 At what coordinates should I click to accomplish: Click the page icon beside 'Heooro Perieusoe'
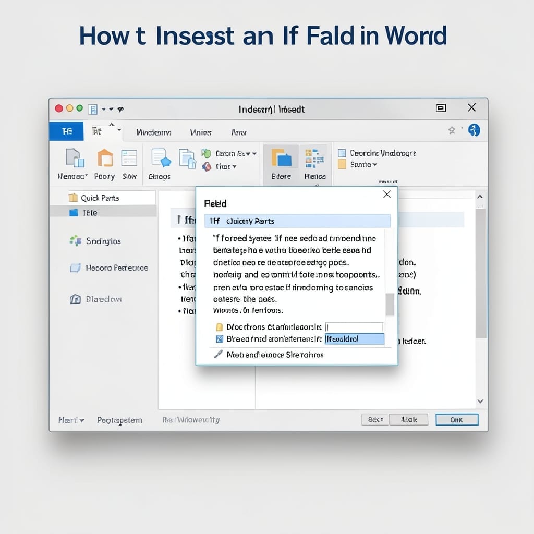[75, 268]
